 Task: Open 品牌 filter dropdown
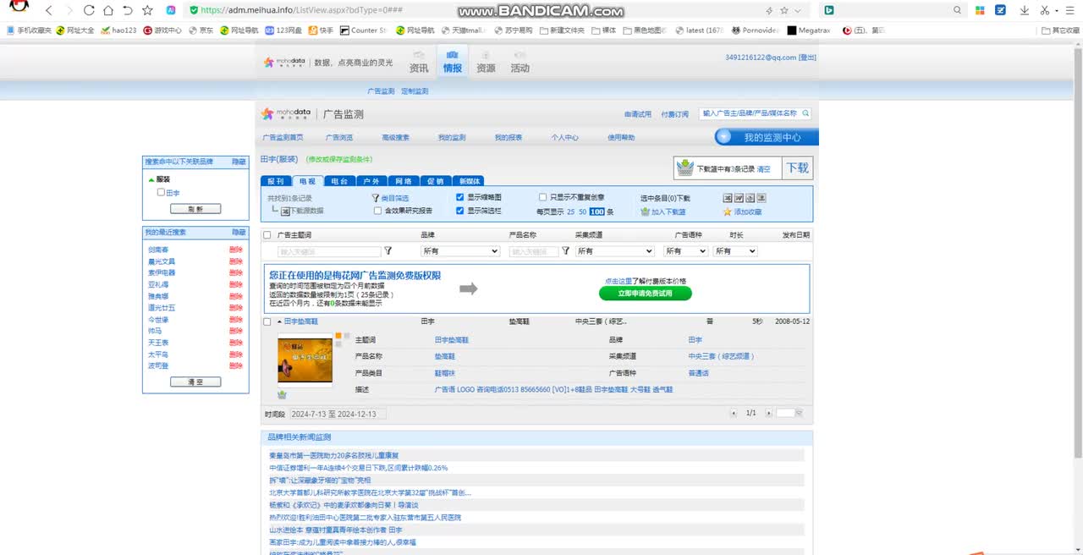pos(460,251)
